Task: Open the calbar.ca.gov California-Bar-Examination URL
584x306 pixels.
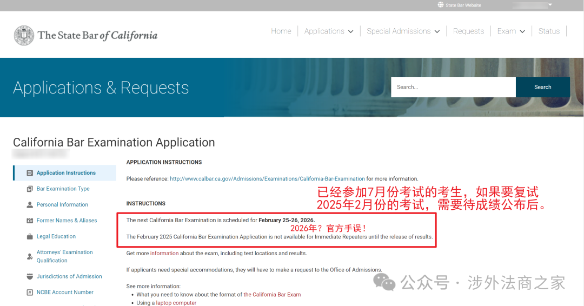Action: (268, 179)
